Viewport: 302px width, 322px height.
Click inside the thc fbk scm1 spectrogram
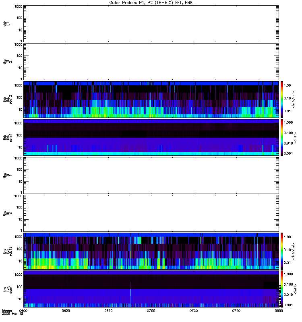pyautogui.click(x=151, y=289)
